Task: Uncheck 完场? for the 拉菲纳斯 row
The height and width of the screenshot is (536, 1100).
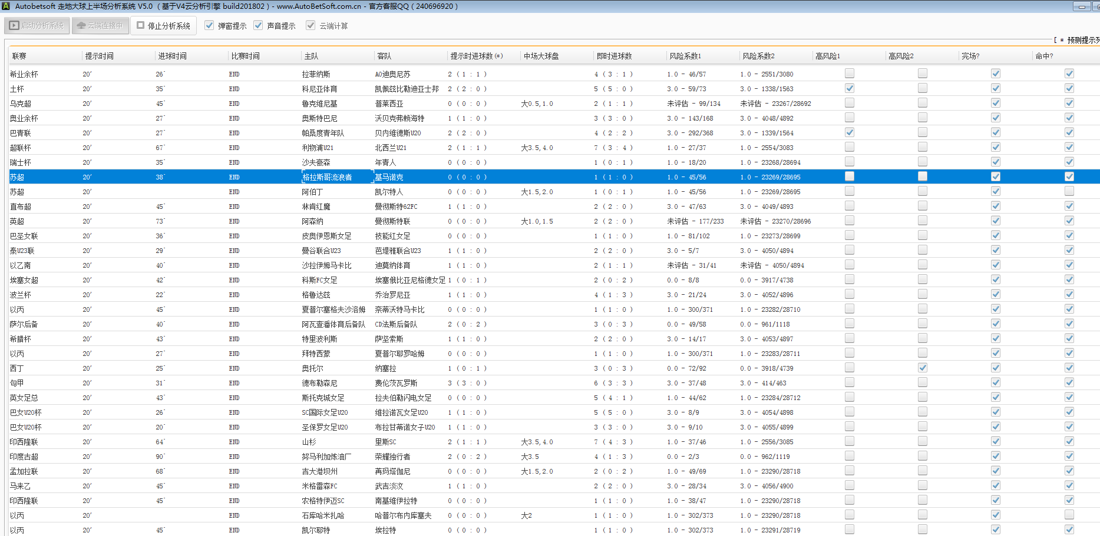Action: click(996, 74)
